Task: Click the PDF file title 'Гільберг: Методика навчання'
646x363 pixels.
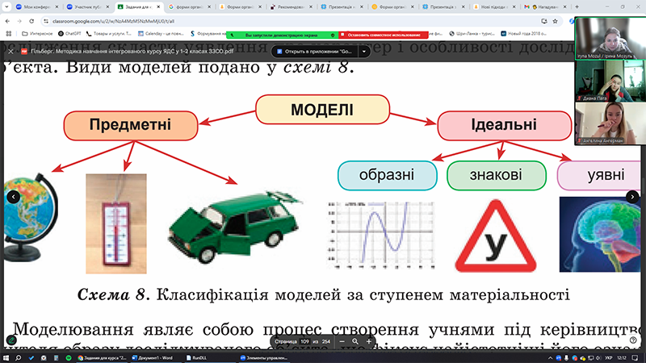Action: point(132,52)
